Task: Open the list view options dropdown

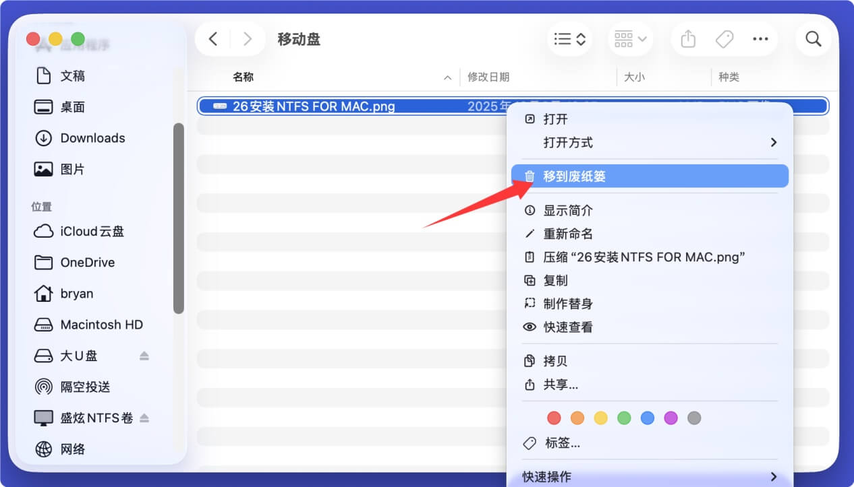Action: pyautogui.click(x=570, y=39)
